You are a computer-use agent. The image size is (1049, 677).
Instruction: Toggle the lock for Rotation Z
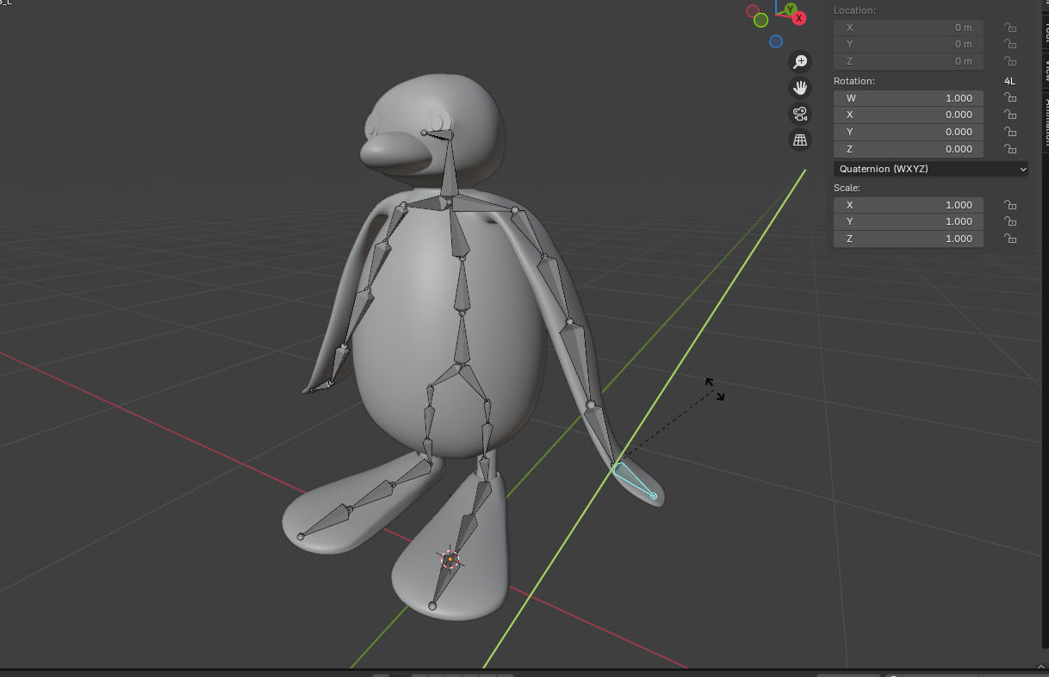(1010, 149)
